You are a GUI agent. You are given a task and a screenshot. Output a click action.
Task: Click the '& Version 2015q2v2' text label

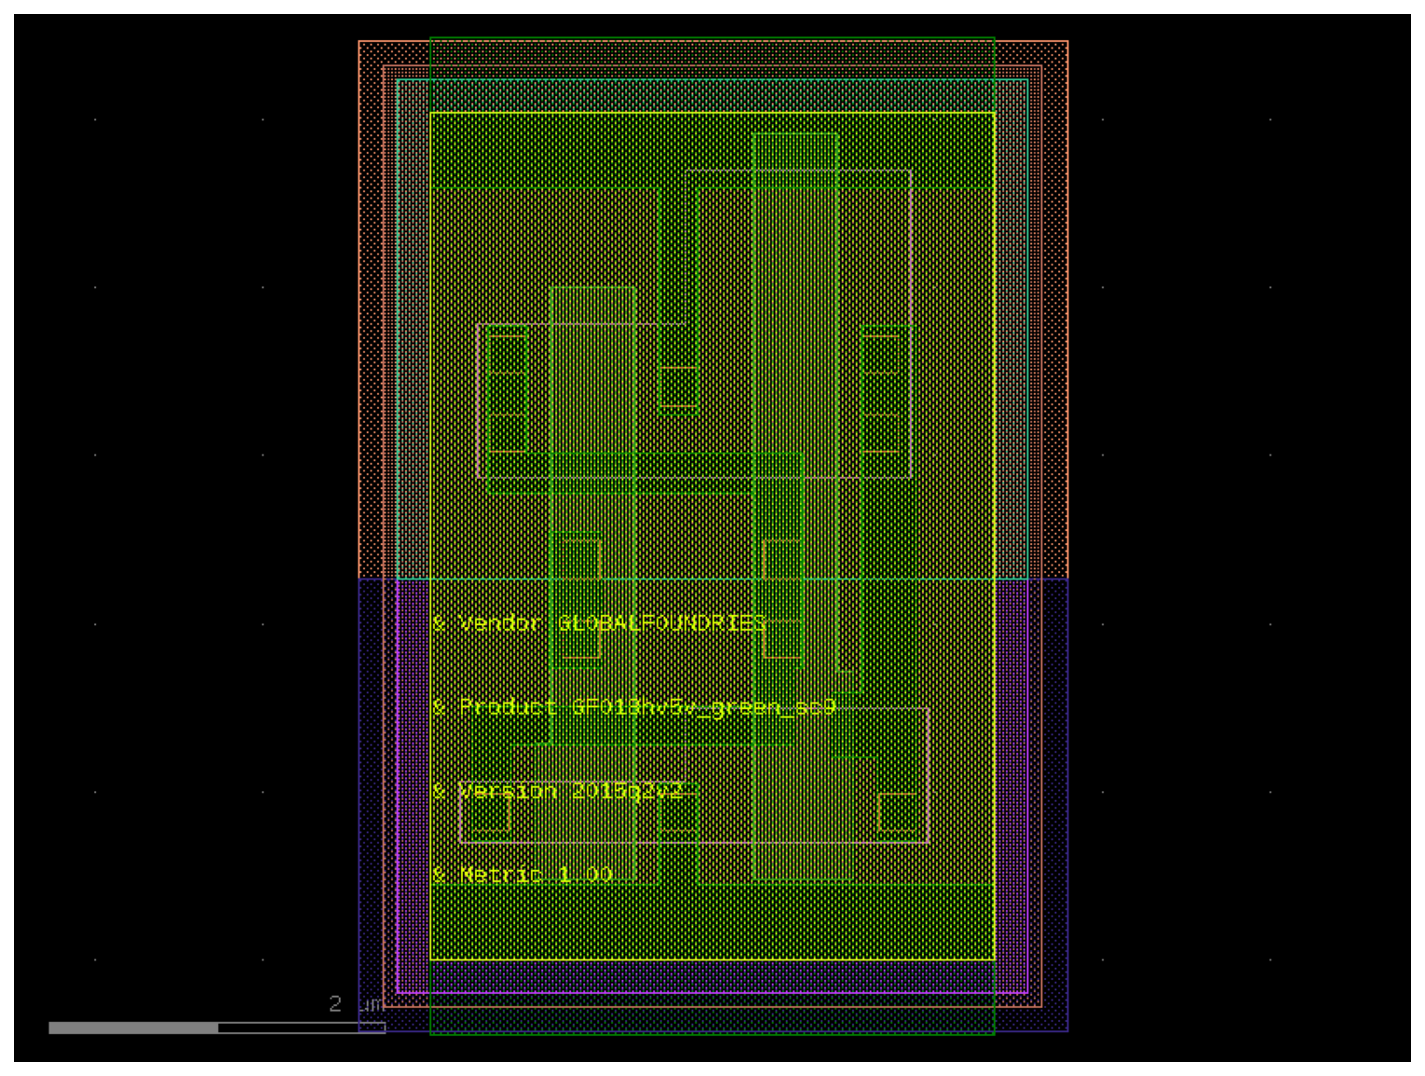coord(557,791)
